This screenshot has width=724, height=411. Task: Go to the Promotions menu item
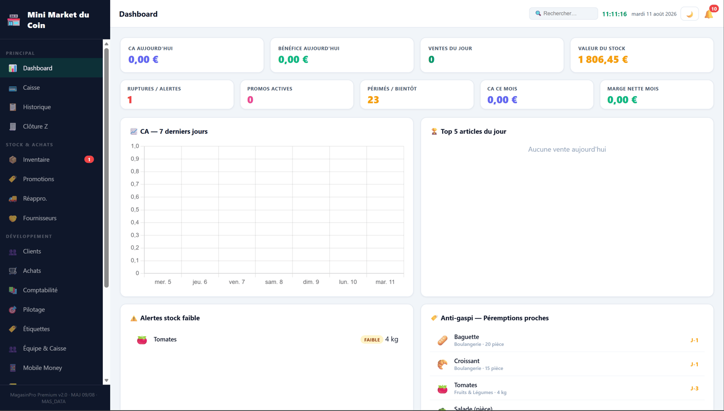pos(51,179)
